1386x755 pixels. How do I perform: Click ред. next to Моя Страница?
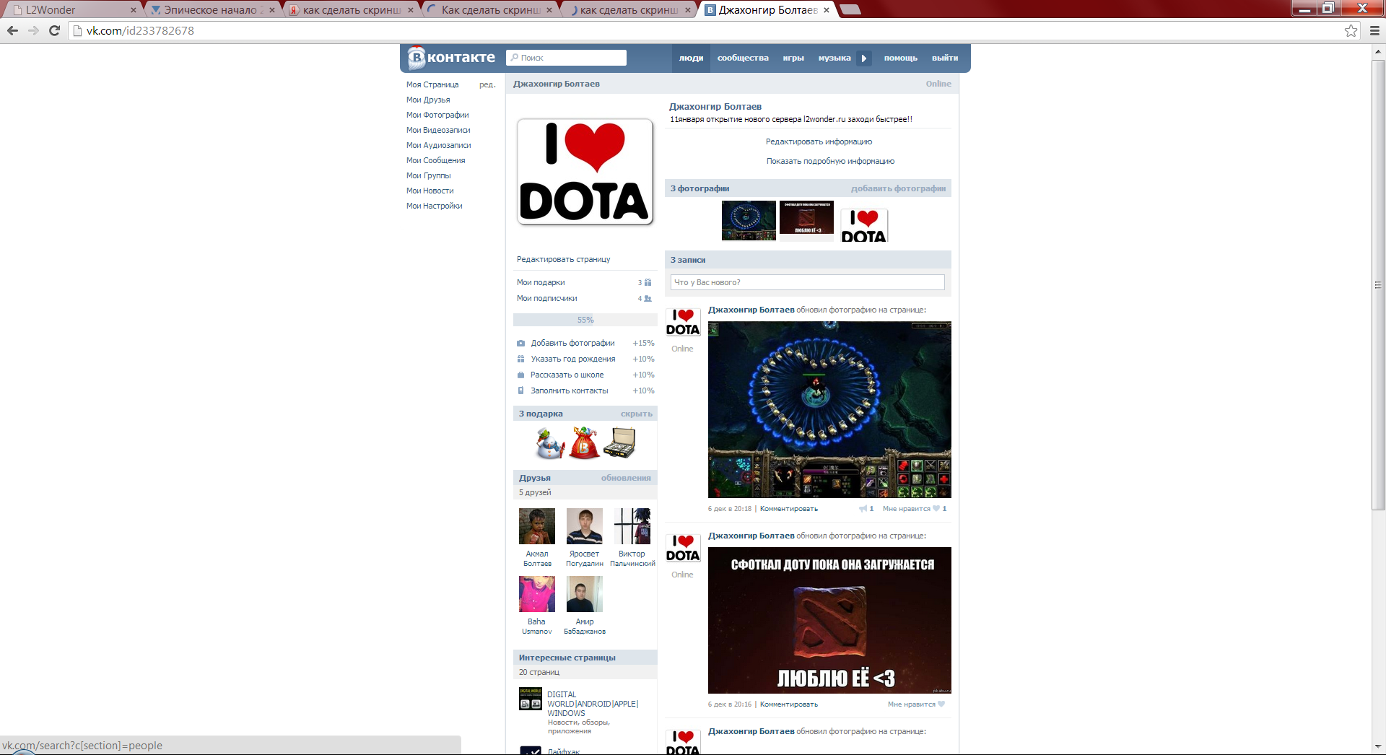click(487, 84)
